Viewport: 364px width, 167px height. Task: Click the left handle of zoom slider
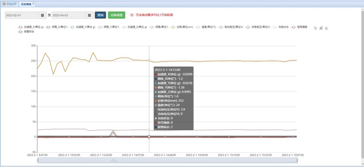pos(38,160)
